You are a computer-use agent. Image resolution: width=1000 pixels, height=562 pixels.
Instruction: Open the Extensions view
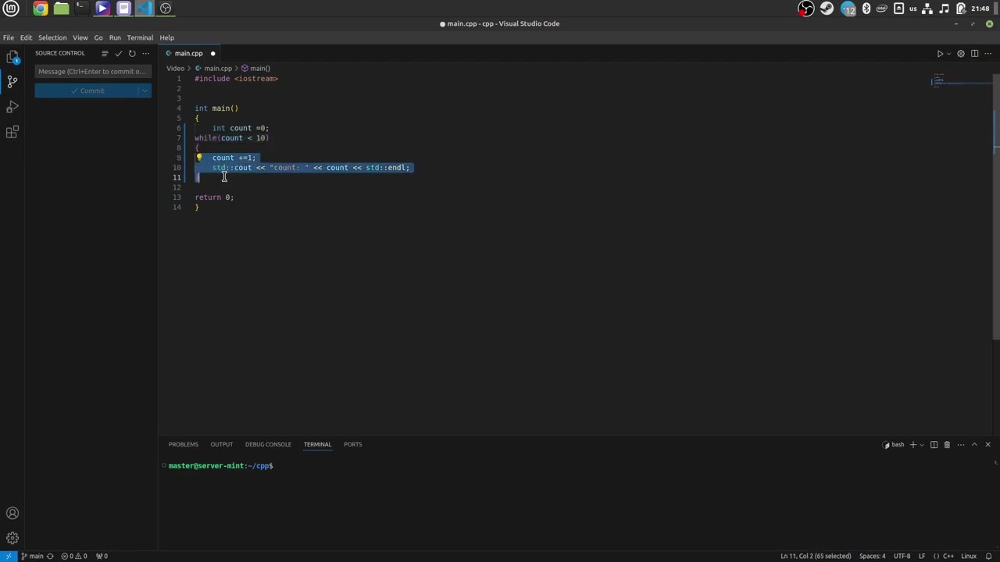click(x=12, y=132)
